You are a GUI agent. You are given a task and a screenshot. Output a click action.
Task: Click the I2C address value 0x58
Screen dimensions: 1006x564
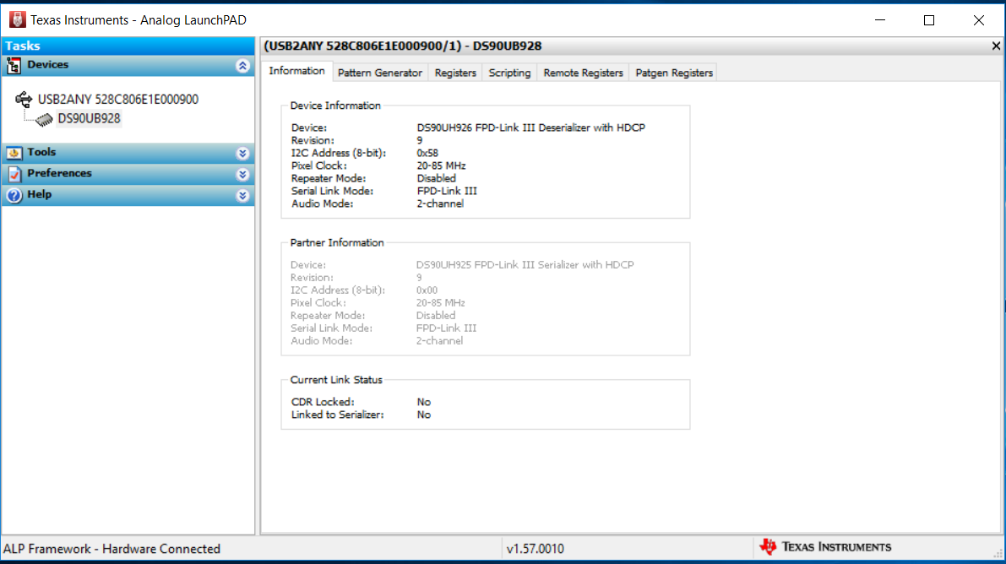[x=427, y=153]
